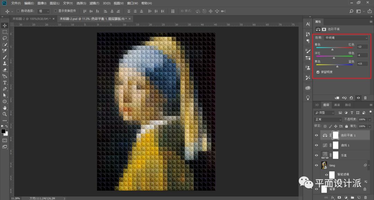Select the Lasso tool
The width and height of the screenshot is (374, 200).
pyautogui.click(x=5, y=38)
